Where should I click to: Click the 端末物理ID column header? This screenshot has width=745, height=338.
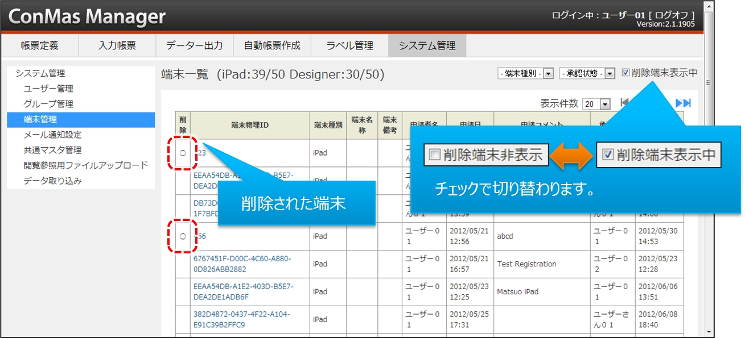coord(250,125)
